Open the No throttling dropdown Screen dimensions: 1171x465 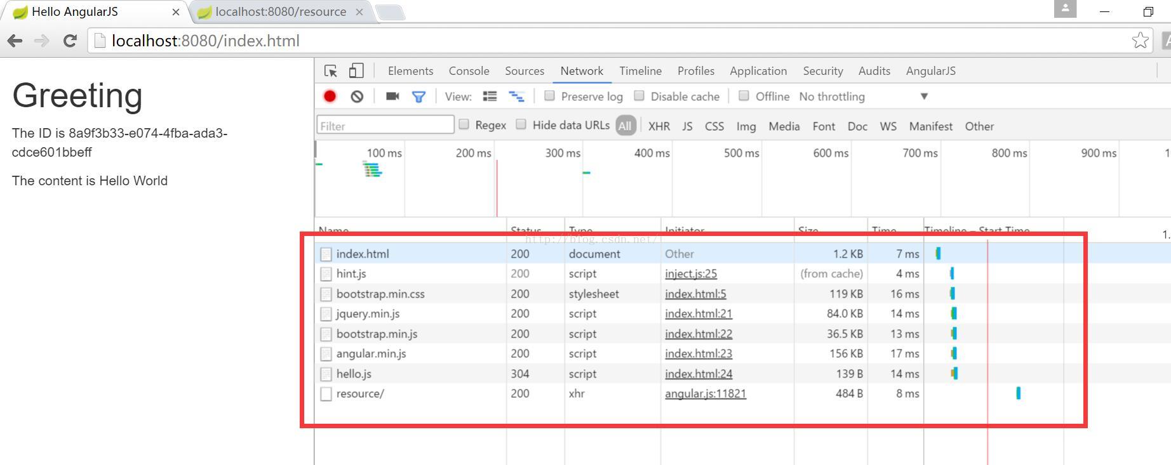coord(864,96)
